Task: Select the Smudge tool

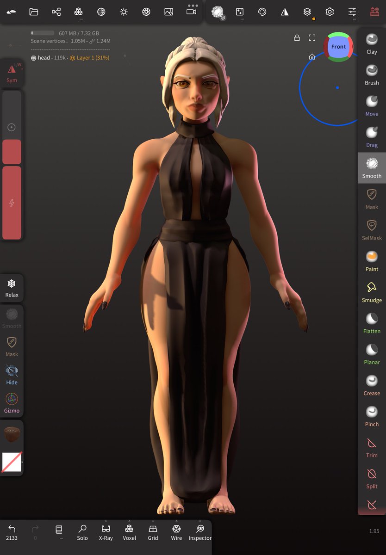Action: 372,292
